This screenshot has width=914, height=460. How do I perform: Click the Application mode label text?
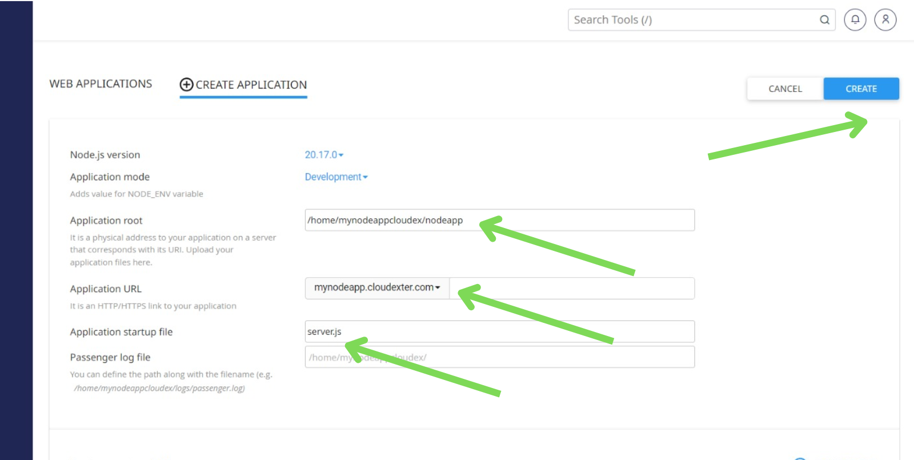click(x=110, y=177)
